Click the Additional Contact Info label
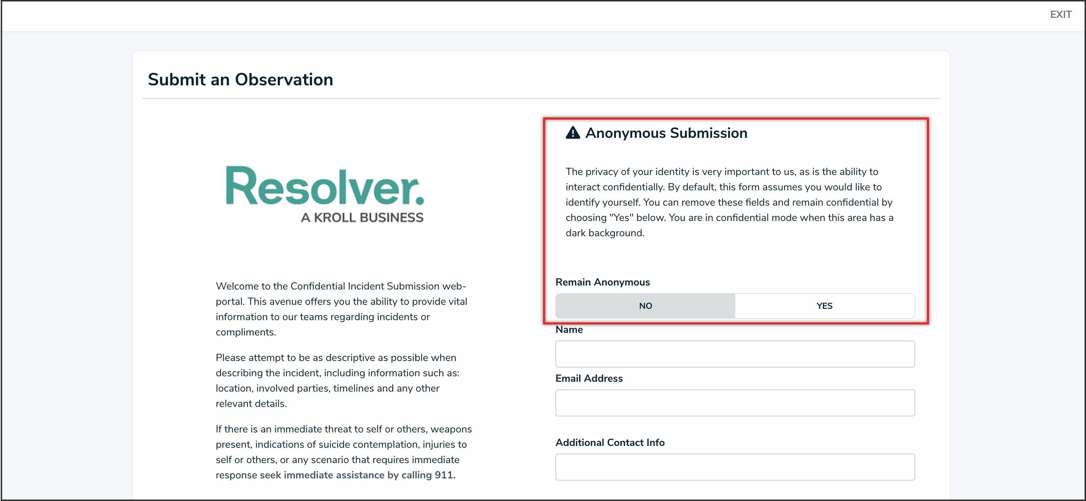The width and height of the screenshot is (1086, 501). point(610,442)
